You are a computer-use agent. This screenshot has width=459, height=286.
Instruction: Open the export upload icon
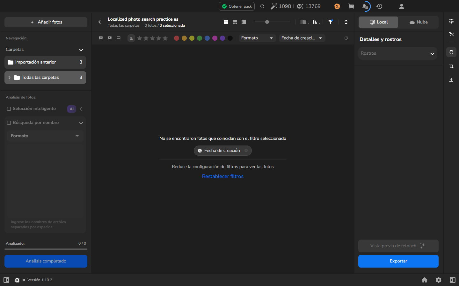[x=451, y=80]
